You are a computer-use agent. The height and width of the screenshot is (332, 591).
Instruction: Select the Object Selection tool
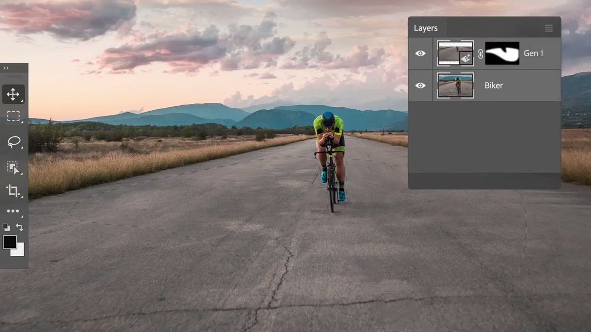[x=13, y=168]
